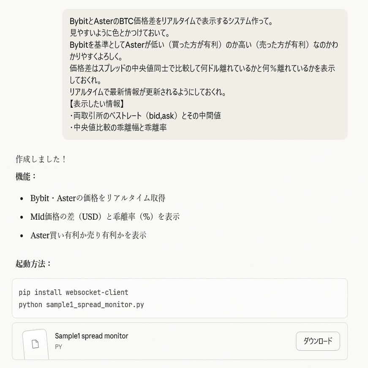Click the 起動方法： heading
Screen dimensions: 368x368
pos(33,264)
